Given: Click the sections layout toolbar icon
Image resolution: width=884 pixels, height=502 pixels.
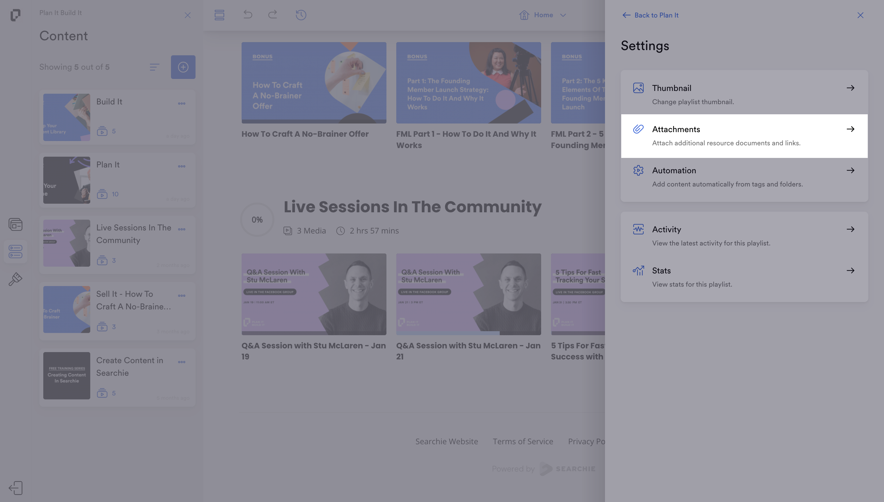Looking at the screenshot, I should click(219, 15).
